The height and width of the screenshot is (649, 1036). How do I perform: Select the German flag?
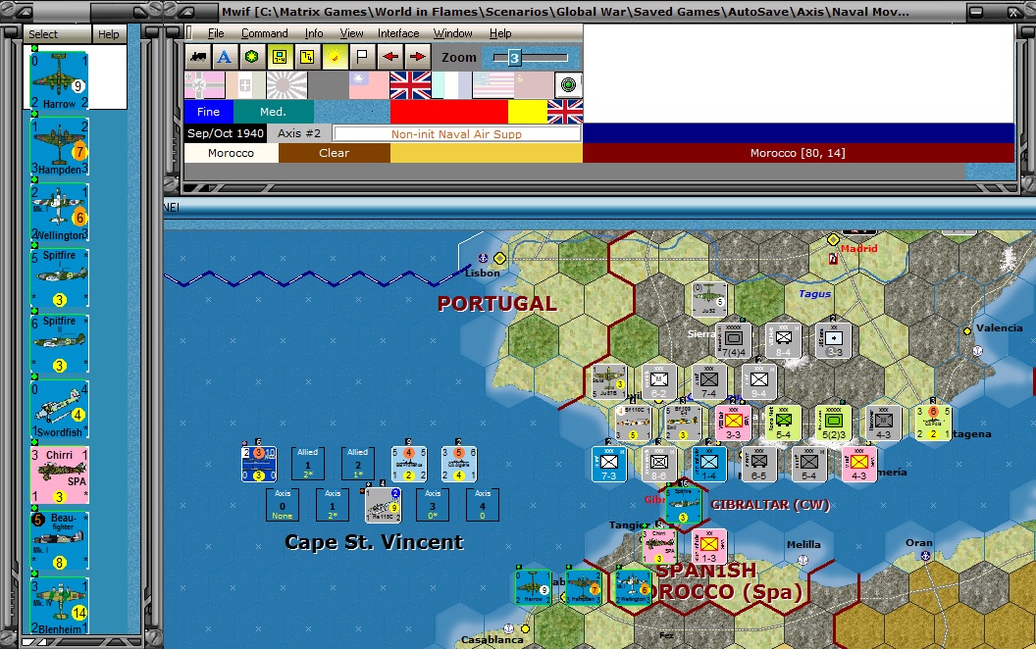tap(204, 85)
